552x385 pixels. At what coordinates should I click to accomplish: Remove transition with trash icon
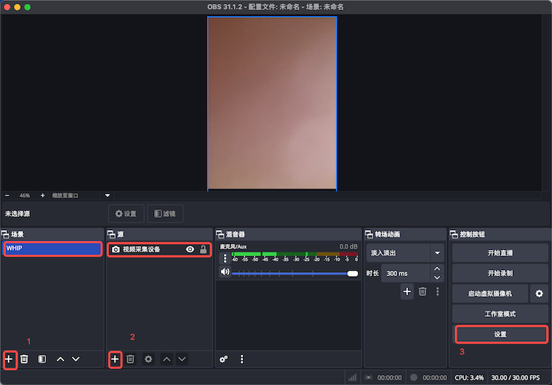coord(422,291)
